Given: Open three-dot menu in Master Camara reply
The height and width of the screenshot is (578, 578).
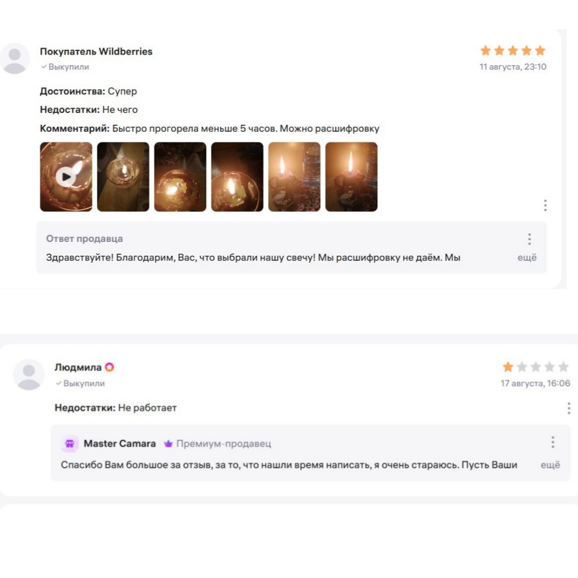Looking at the screenshot, I should tap(552, 442).
